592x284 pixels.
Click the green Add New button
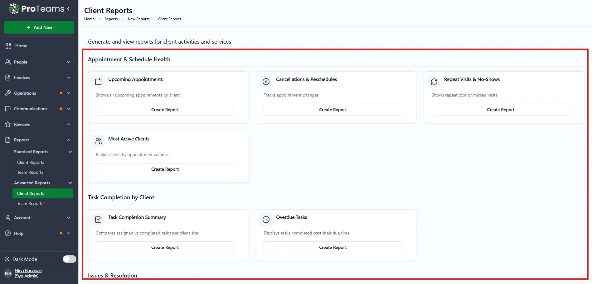(x=39, y=27)
